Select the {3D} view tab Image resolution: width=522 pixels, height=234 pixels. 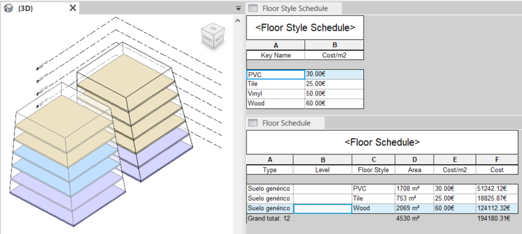[x=40, y=9]
